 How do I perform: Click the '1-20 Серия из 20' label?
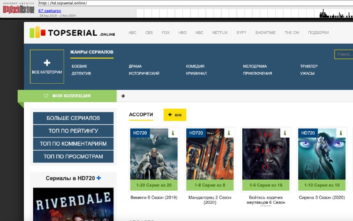click(x=154, y=185)
